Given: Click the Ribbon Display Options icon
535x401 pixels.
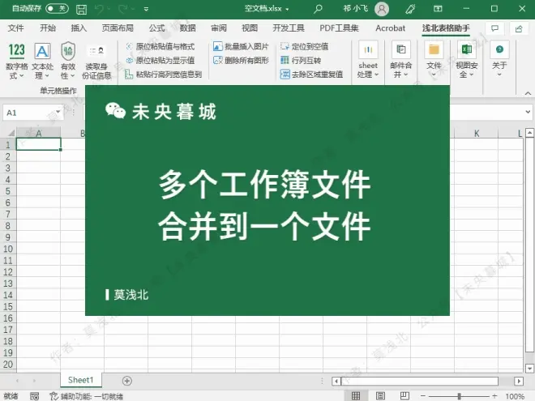Looking at the screenshot, I should point(438,9).
